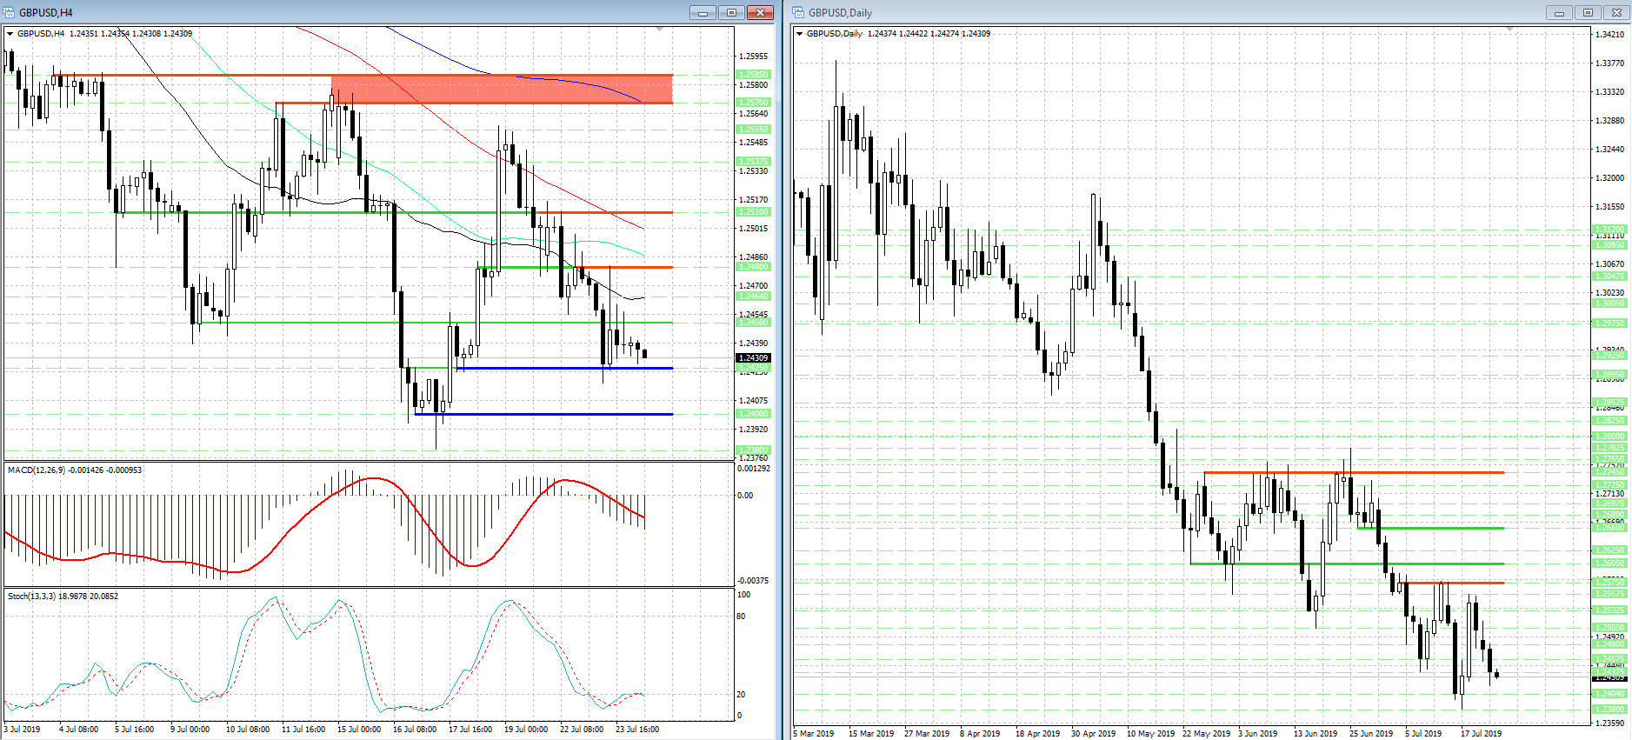Click the 1.25700 price level label
The image size is (1632, 740).
(754, 103)
